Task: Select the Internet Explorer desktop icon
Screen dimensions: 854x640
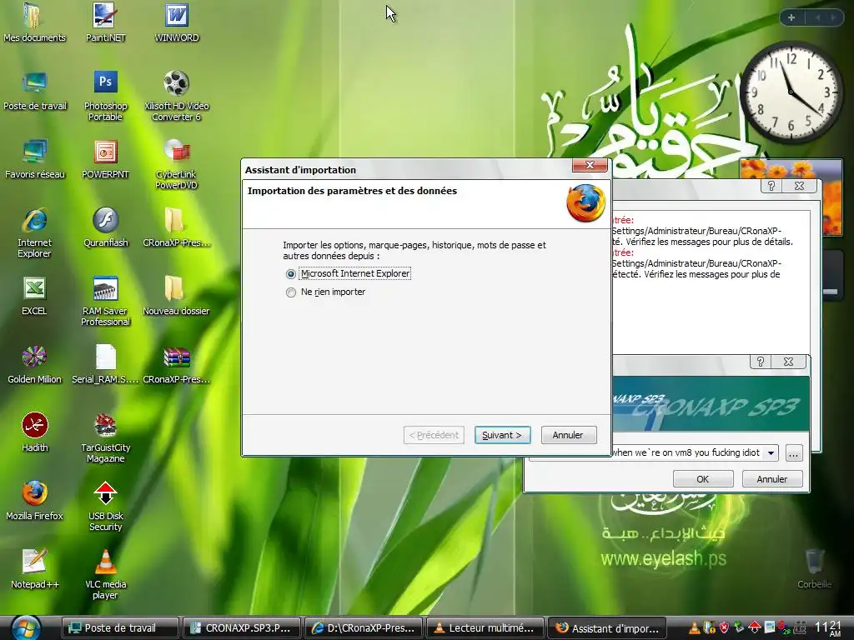Action: point(34,233)
